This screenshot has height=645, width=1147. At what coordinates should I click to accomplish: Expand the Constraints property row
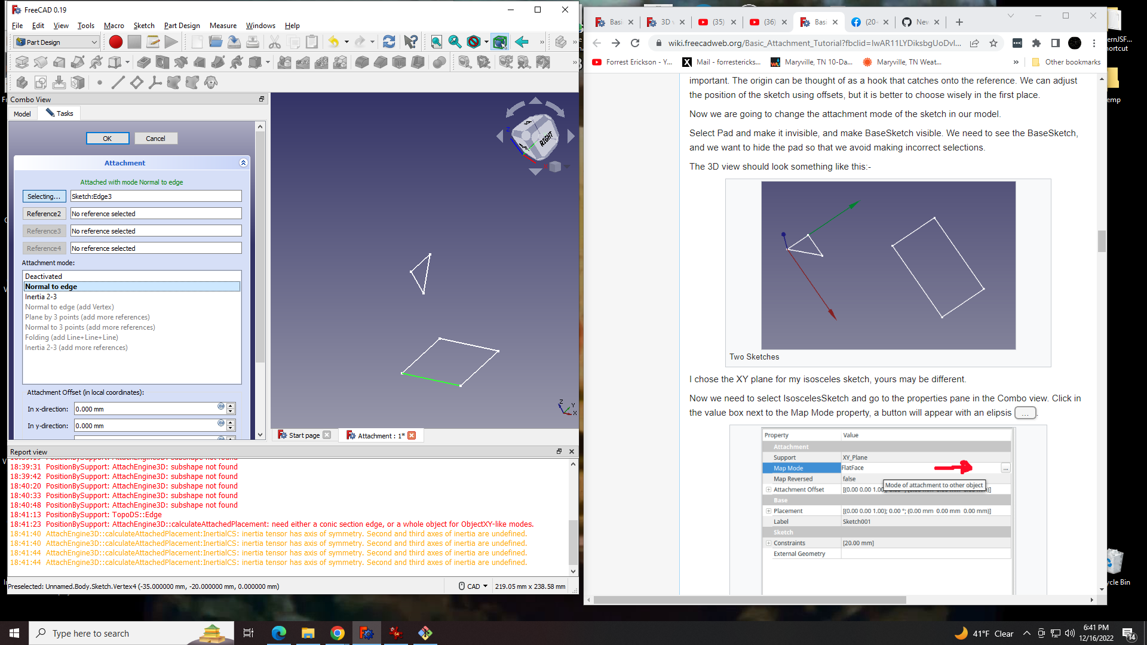[x=769, y=543]
